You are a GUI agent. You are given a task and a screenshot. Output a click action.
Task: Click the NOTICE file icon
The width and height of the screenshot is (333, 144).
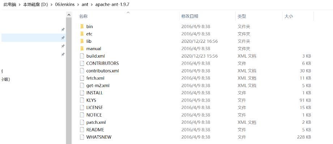pyautogui.click(x=82, y=115)
